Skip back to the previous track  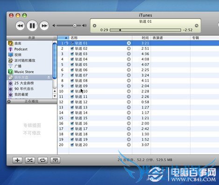tap(20, 26)
